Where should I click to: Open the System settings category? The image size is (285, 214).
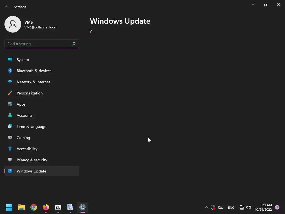42,60
